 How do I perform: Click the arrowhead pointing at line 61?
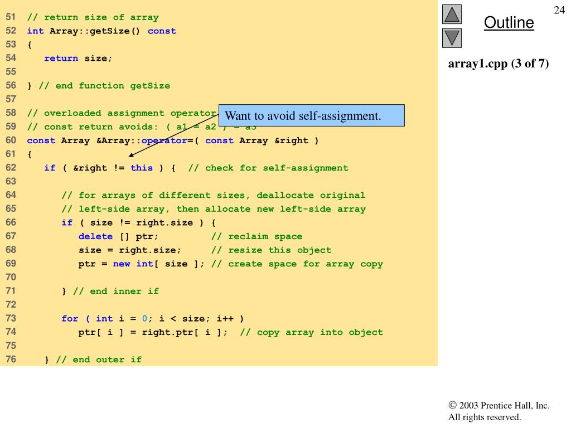pyautogui.click(x=132, y=156)
